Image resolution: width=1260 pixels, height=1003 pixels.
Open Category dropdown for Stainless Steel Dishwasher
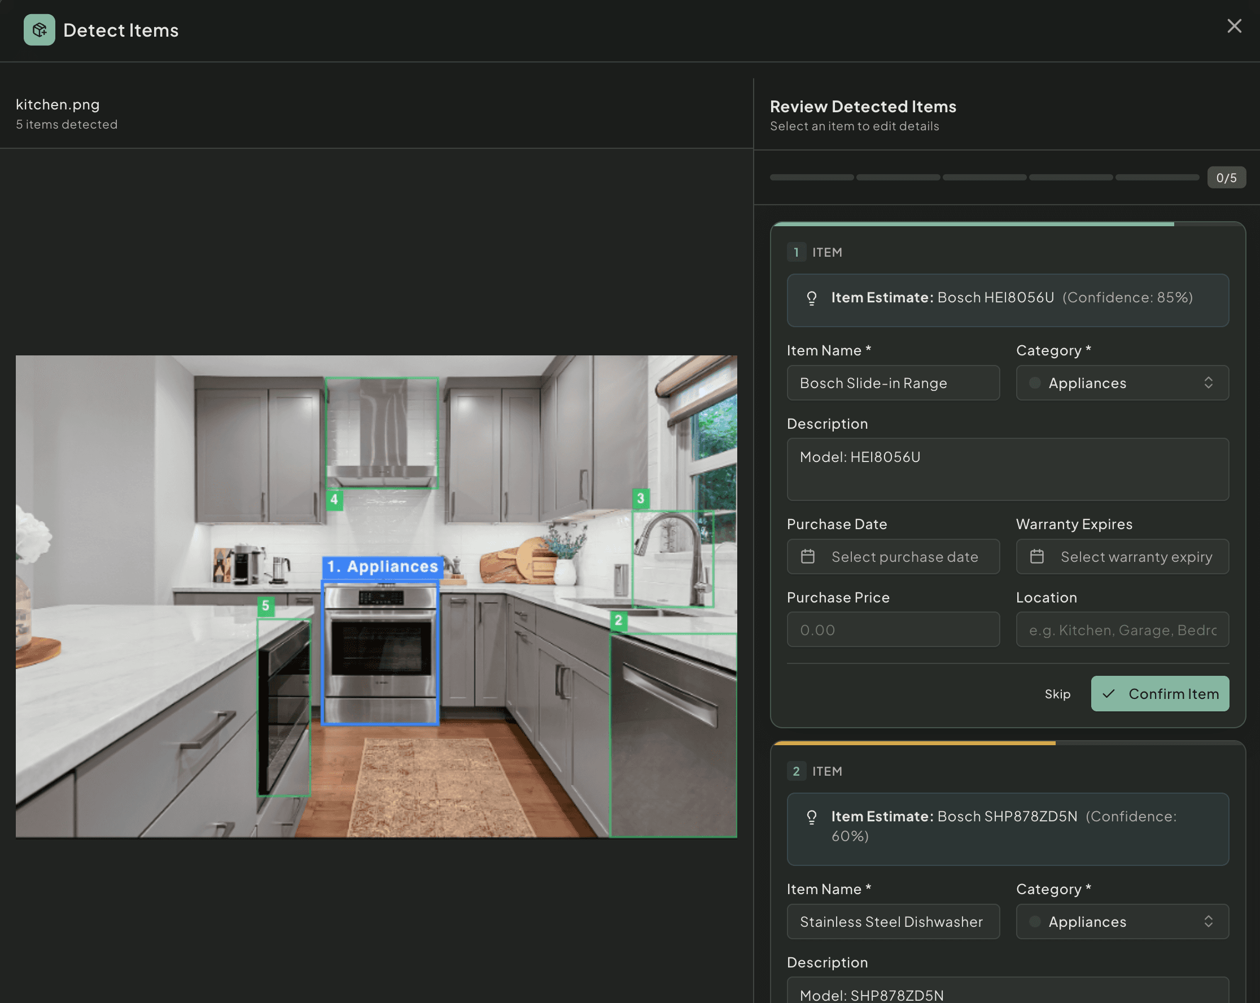tap(1122, 922)
